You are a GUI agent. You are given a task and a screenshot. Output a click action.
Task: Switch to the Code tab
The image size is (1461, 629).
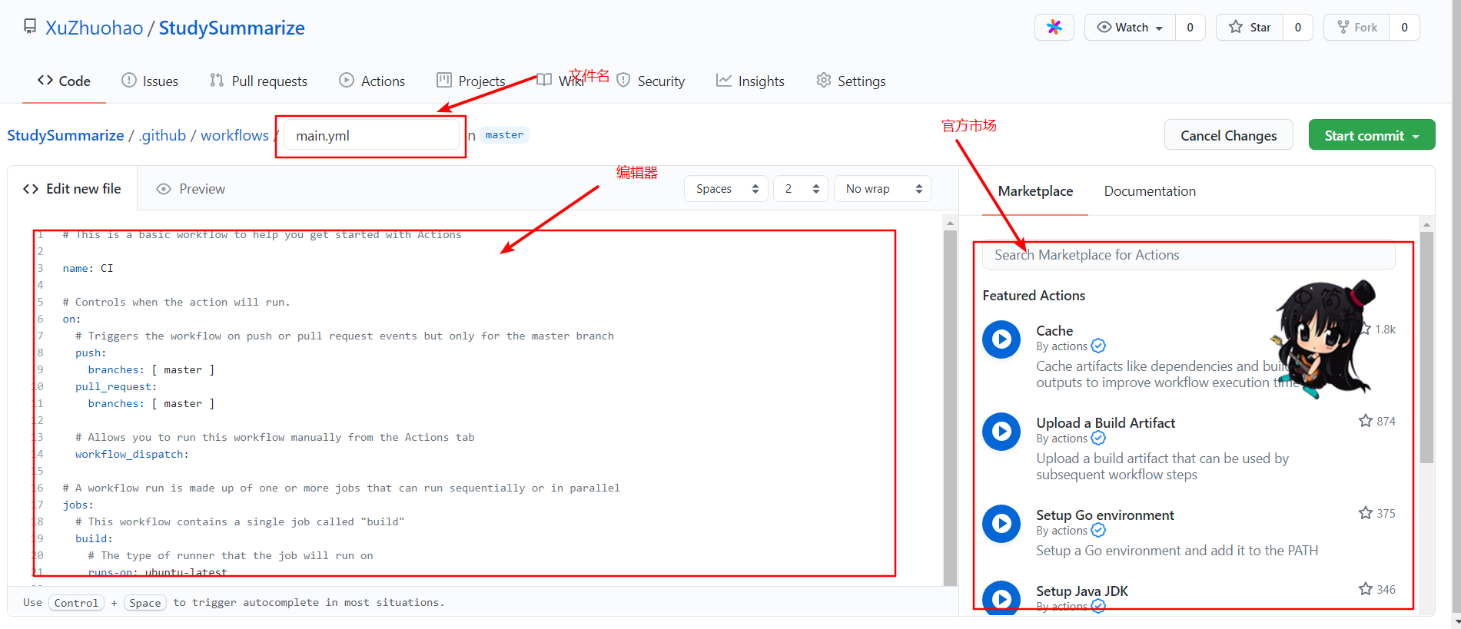pyautogui.click(x=64, y=81)
